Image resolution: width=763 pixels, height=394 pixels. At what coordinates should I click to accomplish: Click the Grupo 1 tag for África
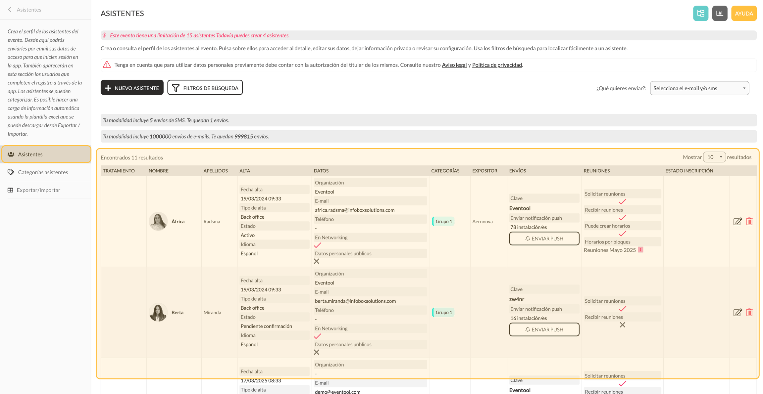(x=443, y=221)
